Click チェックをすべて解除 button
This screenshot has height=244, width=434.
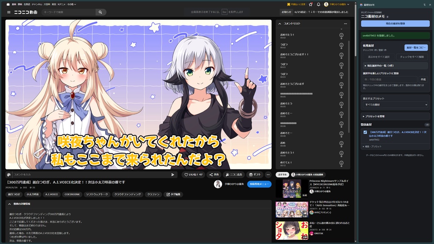(x=412, y=57)
